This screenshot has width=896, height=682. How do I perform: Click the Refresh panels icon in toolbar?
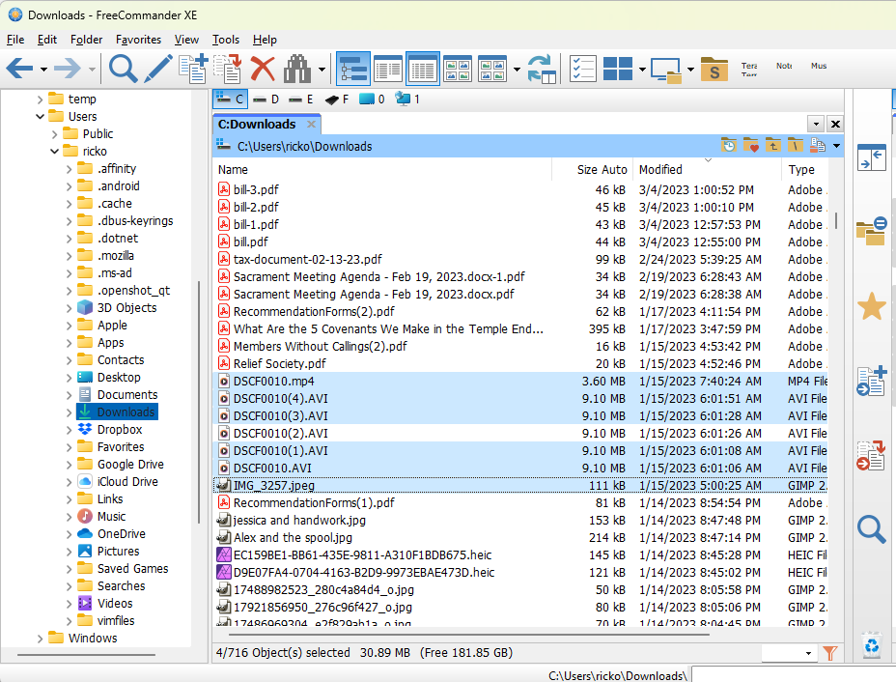[542, 69]
